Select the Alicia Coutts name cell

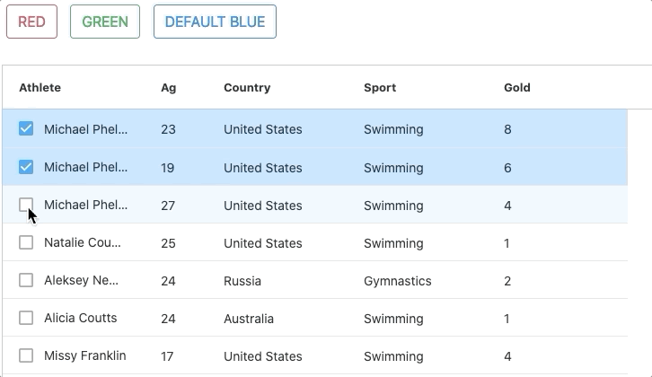point(81,318)
